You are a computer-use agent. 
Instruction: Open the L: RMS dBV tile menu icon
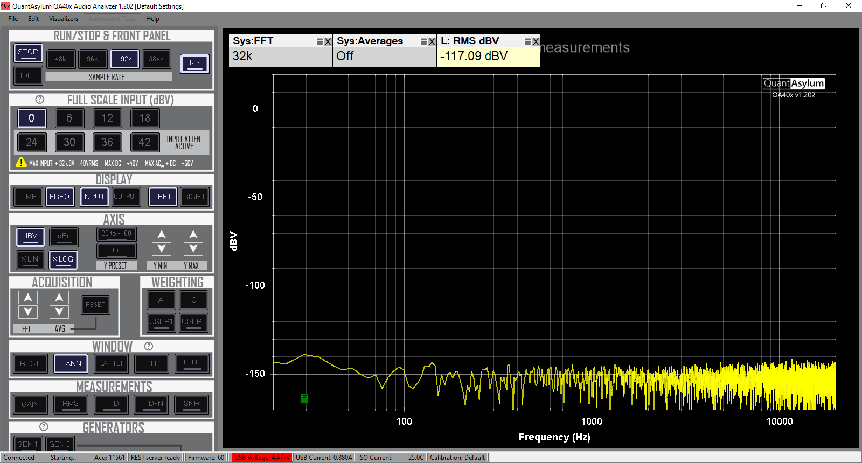[527, 41]
